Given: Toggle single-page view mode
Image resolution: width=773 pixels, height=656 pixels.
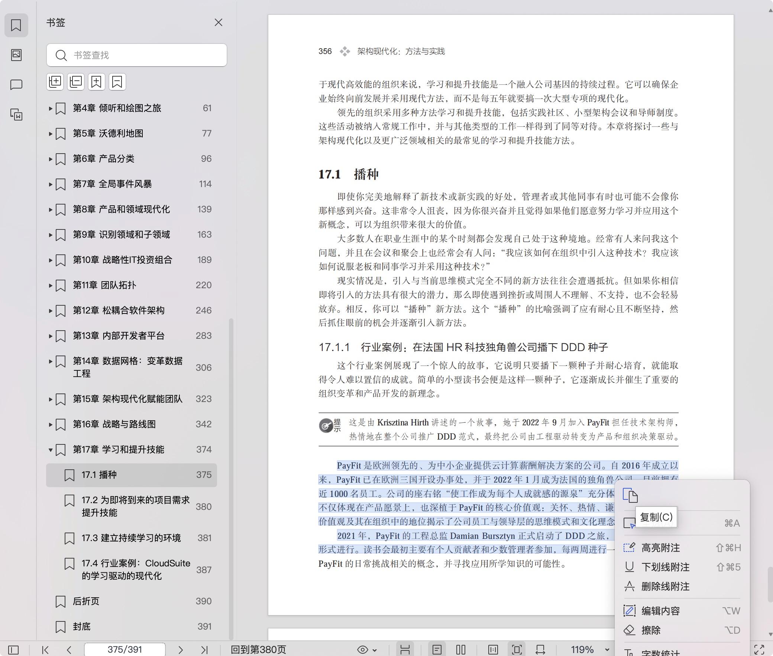Looking at the screenshot, I should 437,650.
